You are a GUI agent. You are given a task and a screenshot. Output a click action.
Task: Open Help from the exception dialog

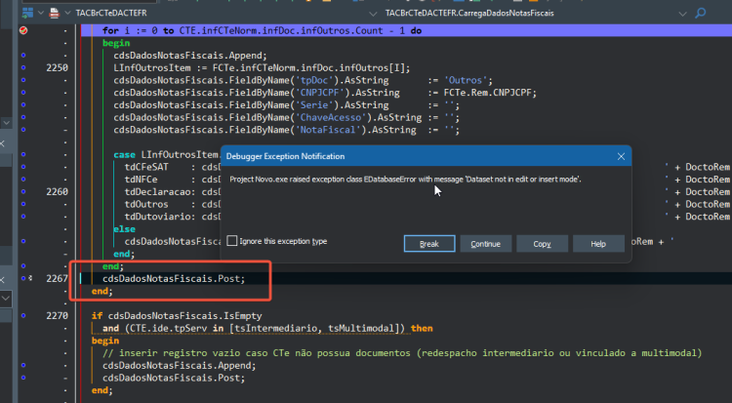(598, 244)
